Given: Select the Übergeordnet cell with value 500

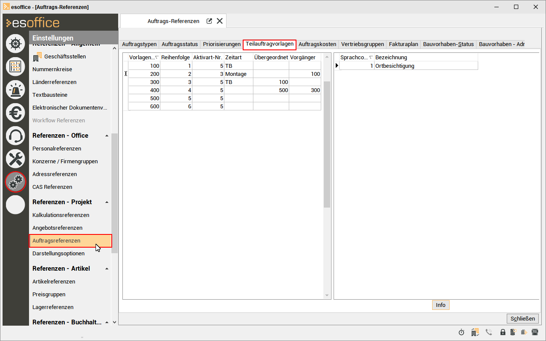Looking at the screenshot, I should [271, 90].
